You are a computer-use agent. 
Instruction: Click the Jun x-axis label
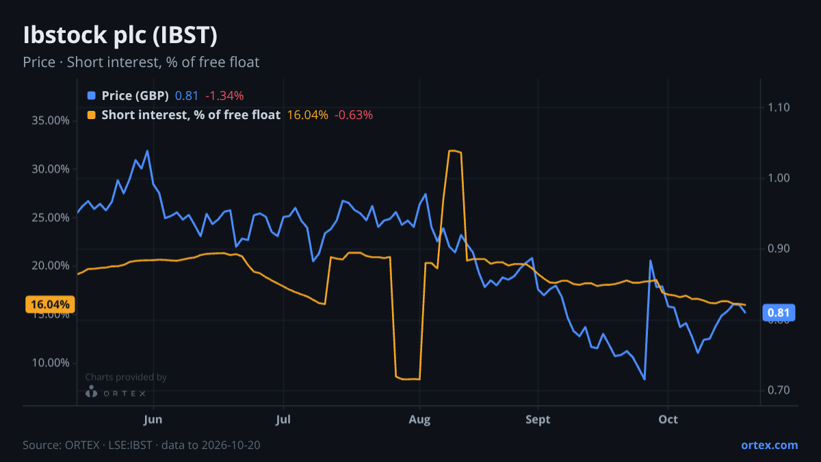pyautogui.click(x=154, y=419)
